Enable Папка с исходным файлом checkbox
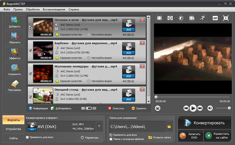Image resolution: width=235 pixels, height=145 pixels. [111, 139]
